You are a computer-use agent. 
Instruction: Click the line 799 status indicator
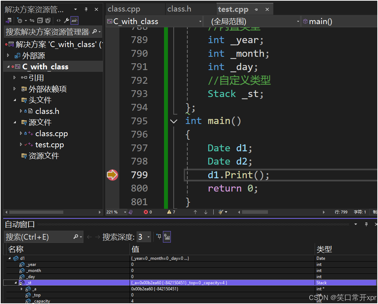341,212
